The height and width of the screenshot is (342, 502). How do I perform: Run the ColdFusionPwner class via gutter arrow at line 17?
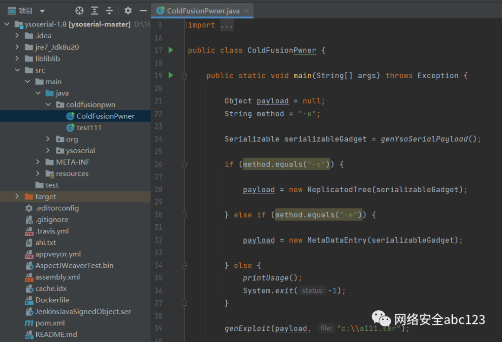[171, 50]
